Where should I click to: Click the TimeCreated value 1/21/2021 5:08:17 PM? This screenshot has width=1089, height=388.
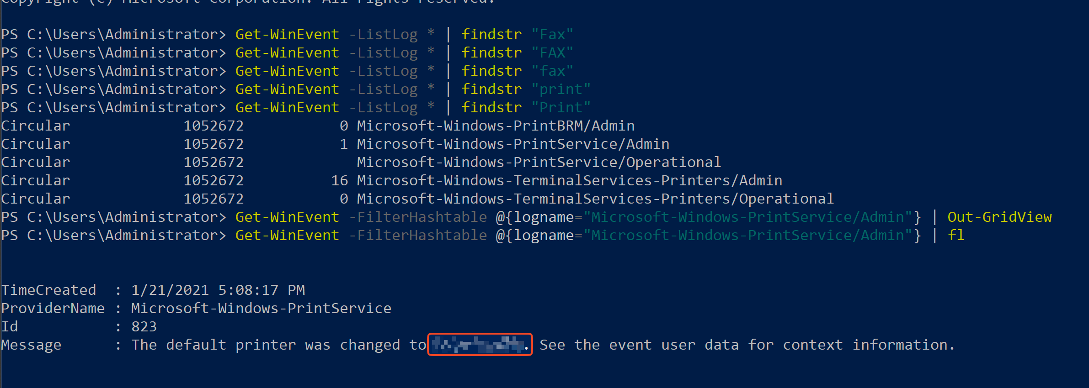pyautogui.click(x=218, y=290)
